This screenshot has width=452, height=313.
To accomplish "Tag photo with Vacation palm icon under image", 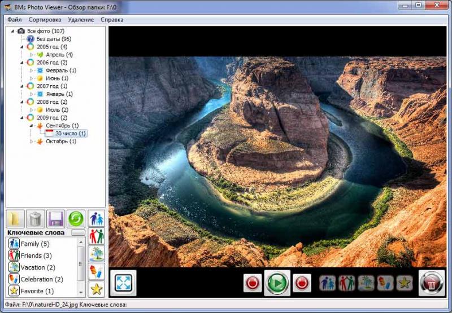I will pos(366,283).
